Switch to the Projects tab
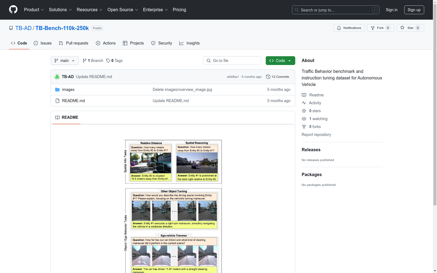Screen dimensions: 437x273 pos(133,43)
